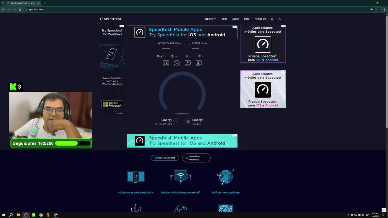Click the upload arrow icon beside SUBIDA Mbps

pos(189,43)
